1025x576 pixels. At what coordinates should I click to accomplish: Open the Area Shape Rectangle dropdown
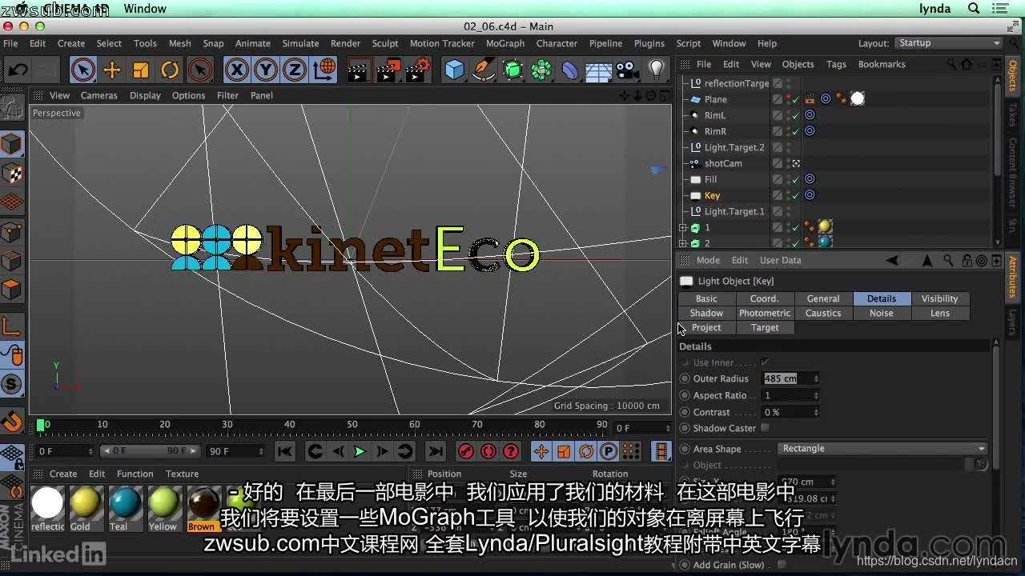tap(882, 449)
